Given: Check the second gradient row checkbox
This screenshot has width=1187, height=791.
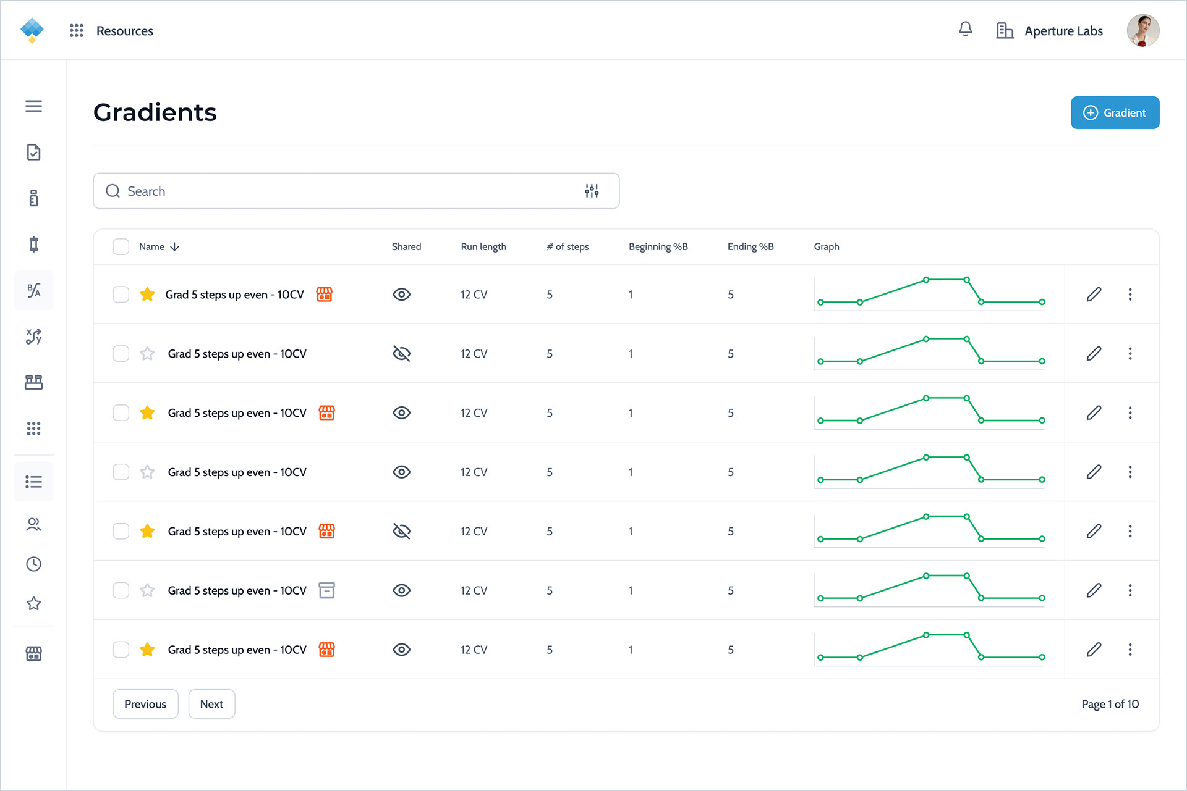Looking at the screenshot, I should [x=121, y=354].
